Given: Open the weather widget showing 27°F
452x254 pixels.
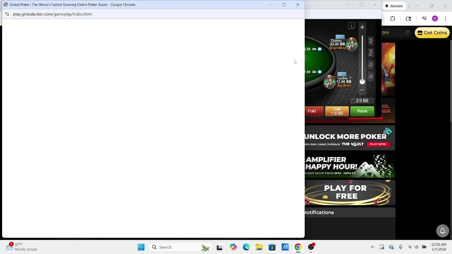Looking at the screenshot, I should pos(21,247).
